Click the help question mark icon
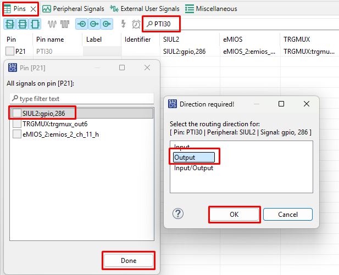 178,214
